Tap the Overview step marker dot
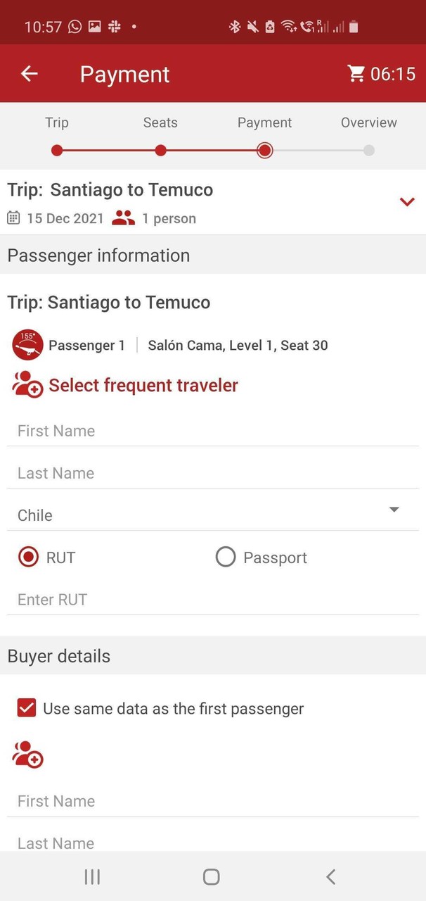The height and width of the screenshot is (901, 426). click(x=369, y=150)
